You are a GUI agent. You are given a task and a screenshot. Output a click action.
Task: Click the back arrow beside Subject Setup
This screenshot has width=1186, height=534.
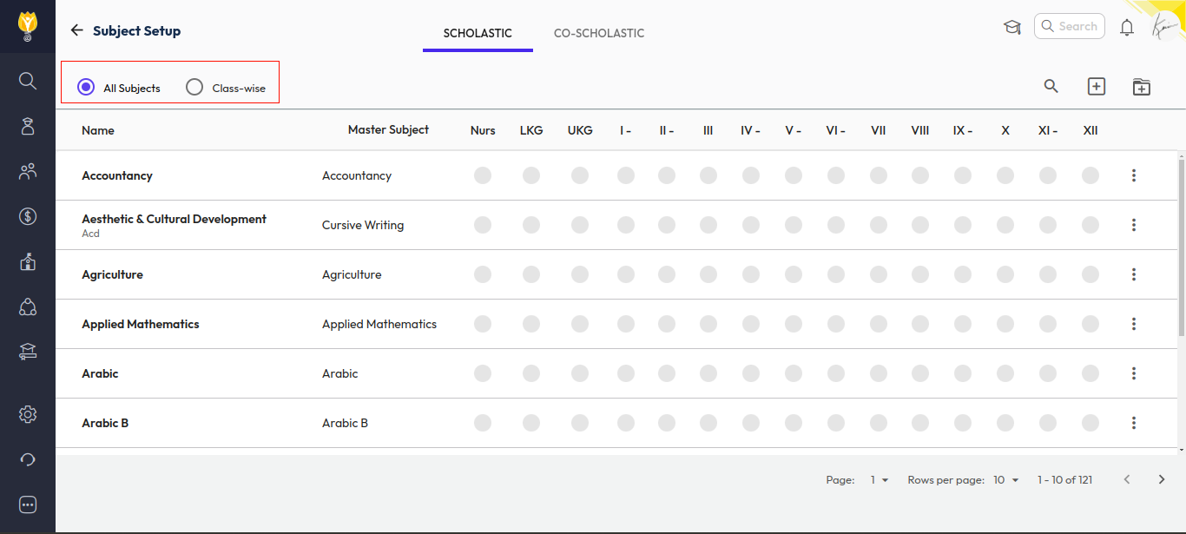76,30
